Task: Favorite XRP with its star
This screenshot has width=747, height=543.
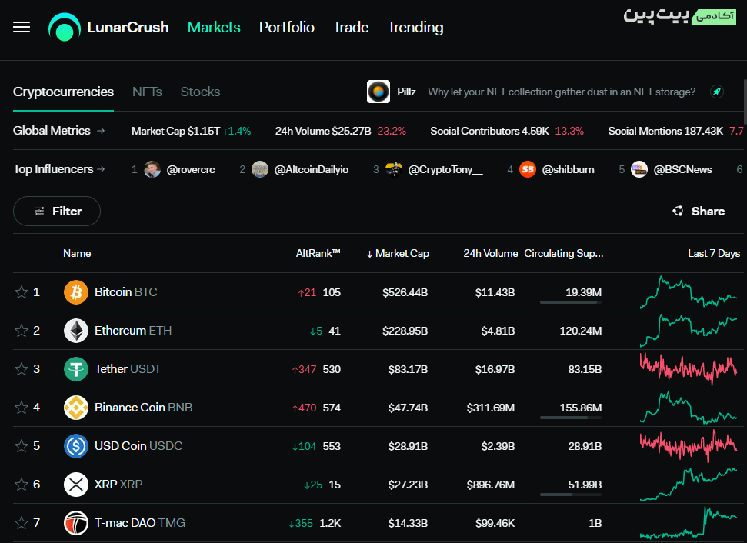Action: (22, 485)
